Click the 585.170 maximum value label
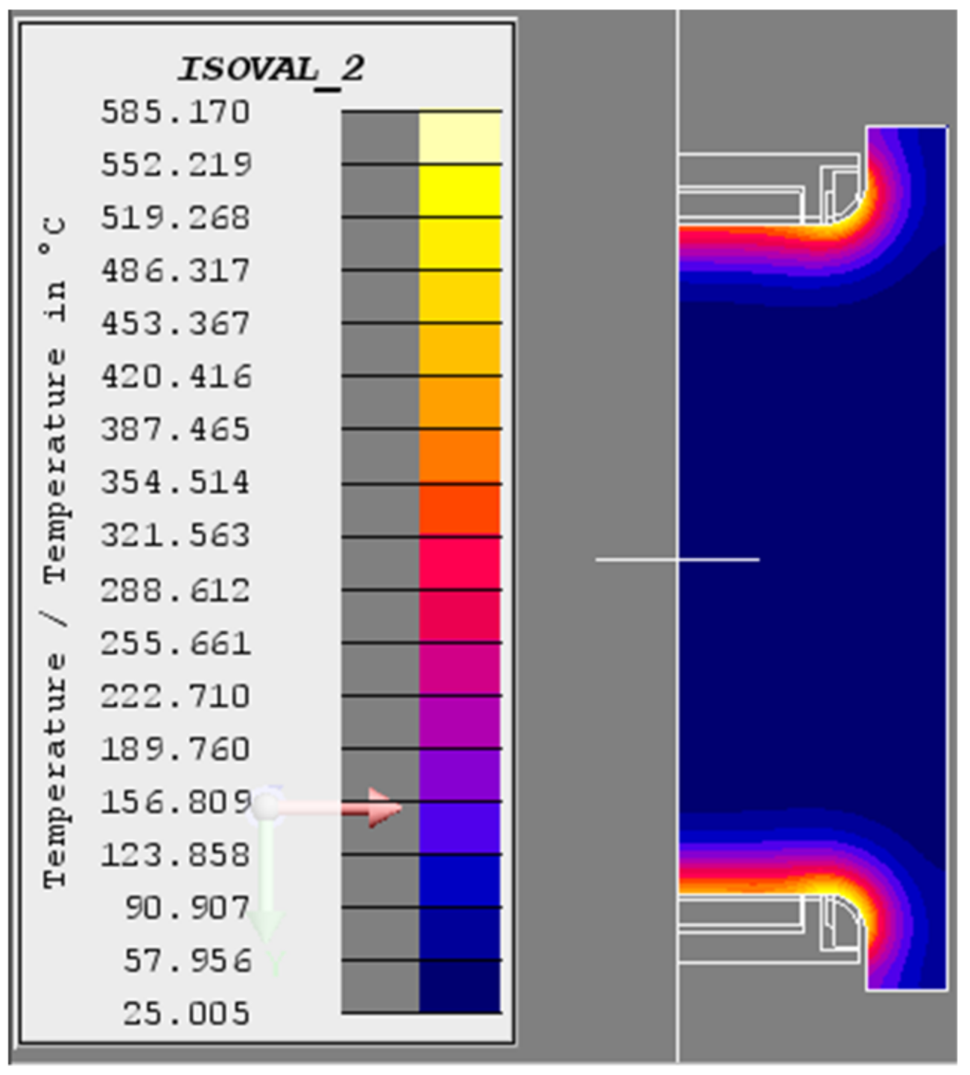This screenshot has height=1075, width=970. pos(176,112)
